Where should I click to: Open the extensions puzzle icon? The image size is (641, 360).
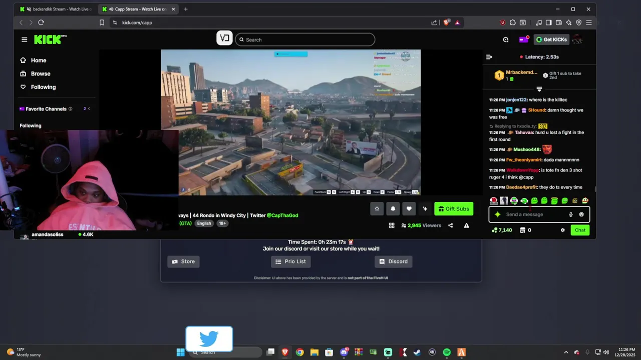pyautogui.click(x=513, y=22)
